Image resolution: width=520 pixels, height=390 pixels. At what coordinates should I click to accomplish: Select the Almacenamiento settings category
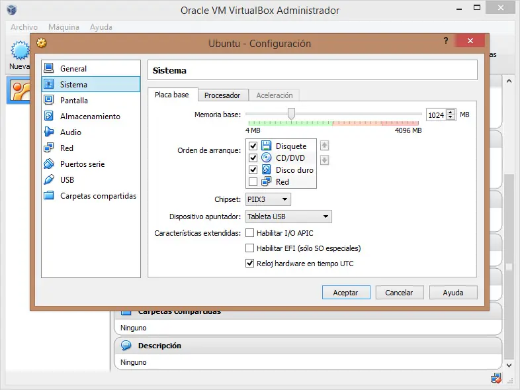point(91,116)
